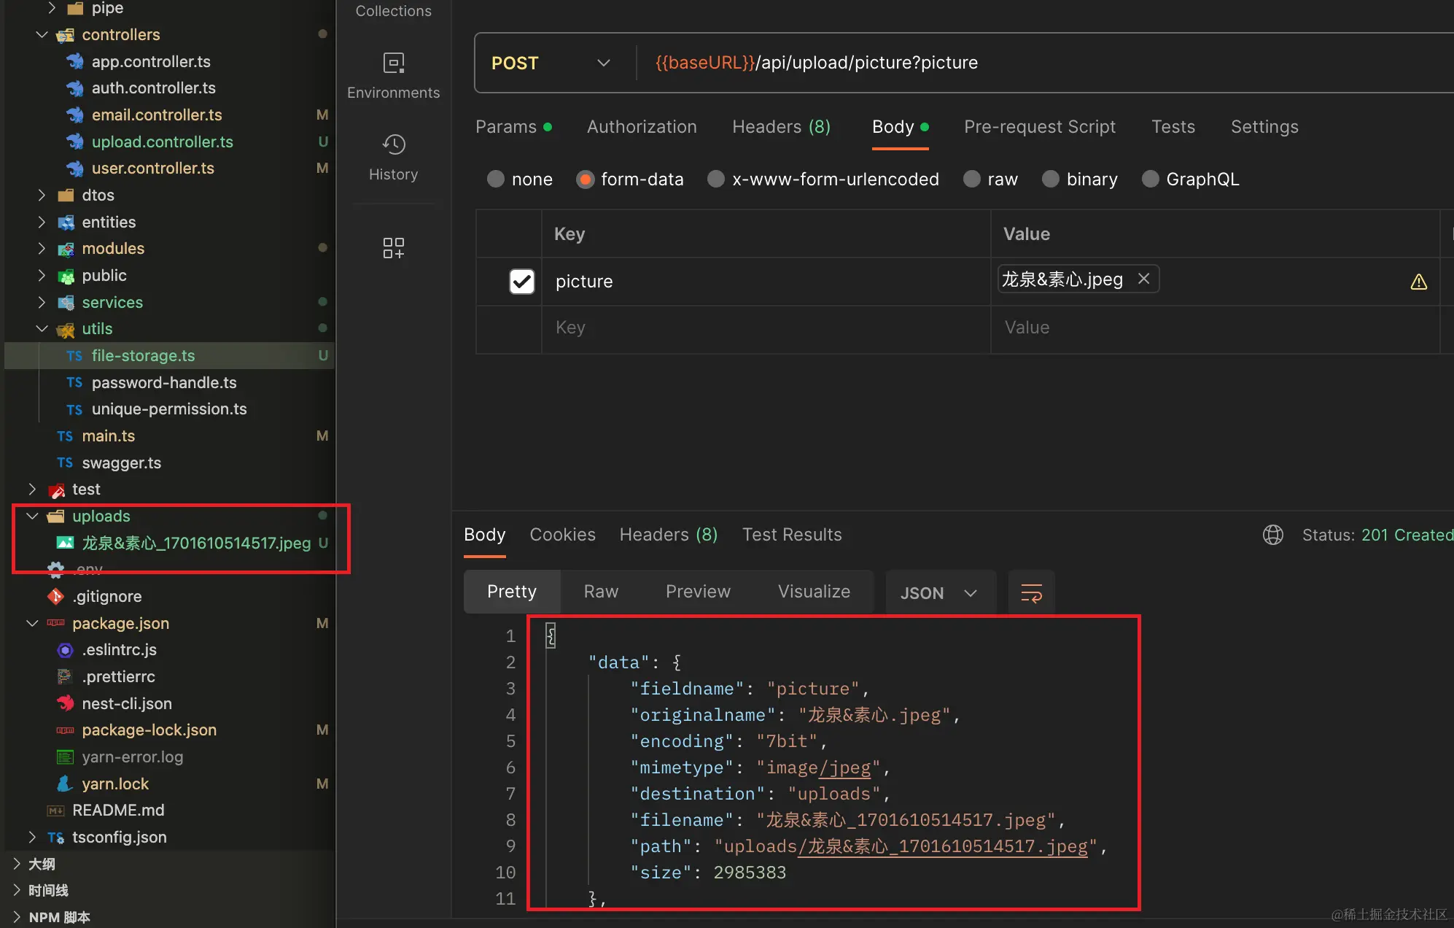Collapse the utils folder
1454x928 pixels.
point(42,328)
